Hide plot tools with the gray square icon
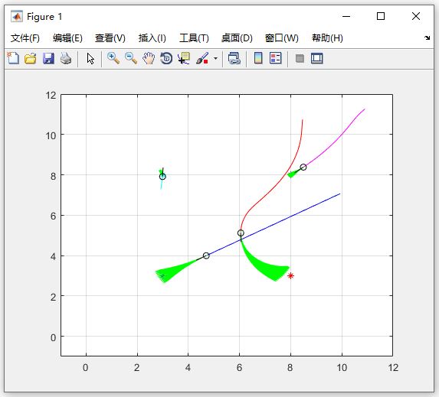Screen dimensions: 439x397 tap(300, 58)
